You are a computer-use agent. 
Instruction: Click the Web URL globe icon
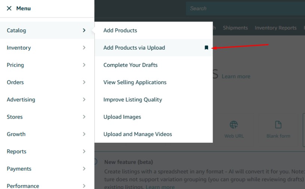(x=234, y=125)
